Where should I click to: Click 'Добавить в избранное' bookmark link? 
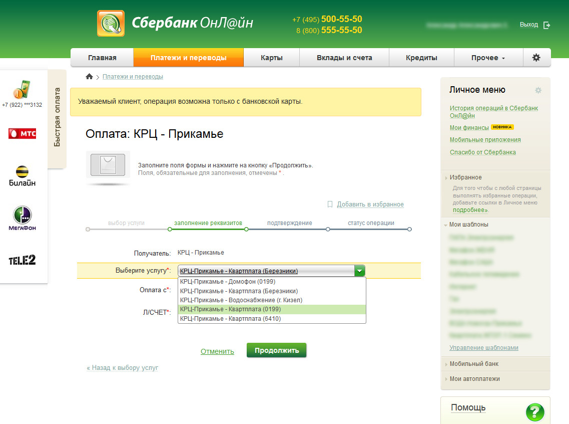coord(370,204)
